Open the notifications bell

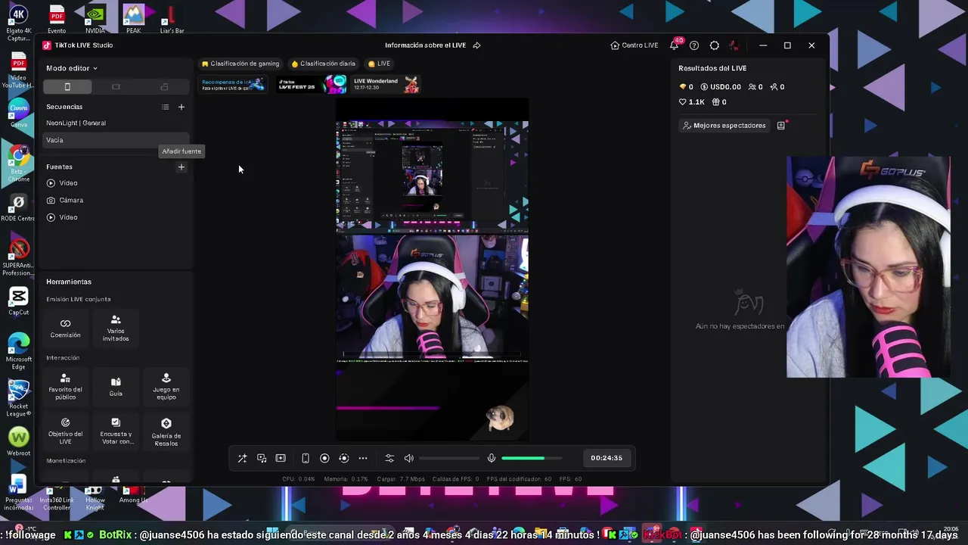point(674,45)
